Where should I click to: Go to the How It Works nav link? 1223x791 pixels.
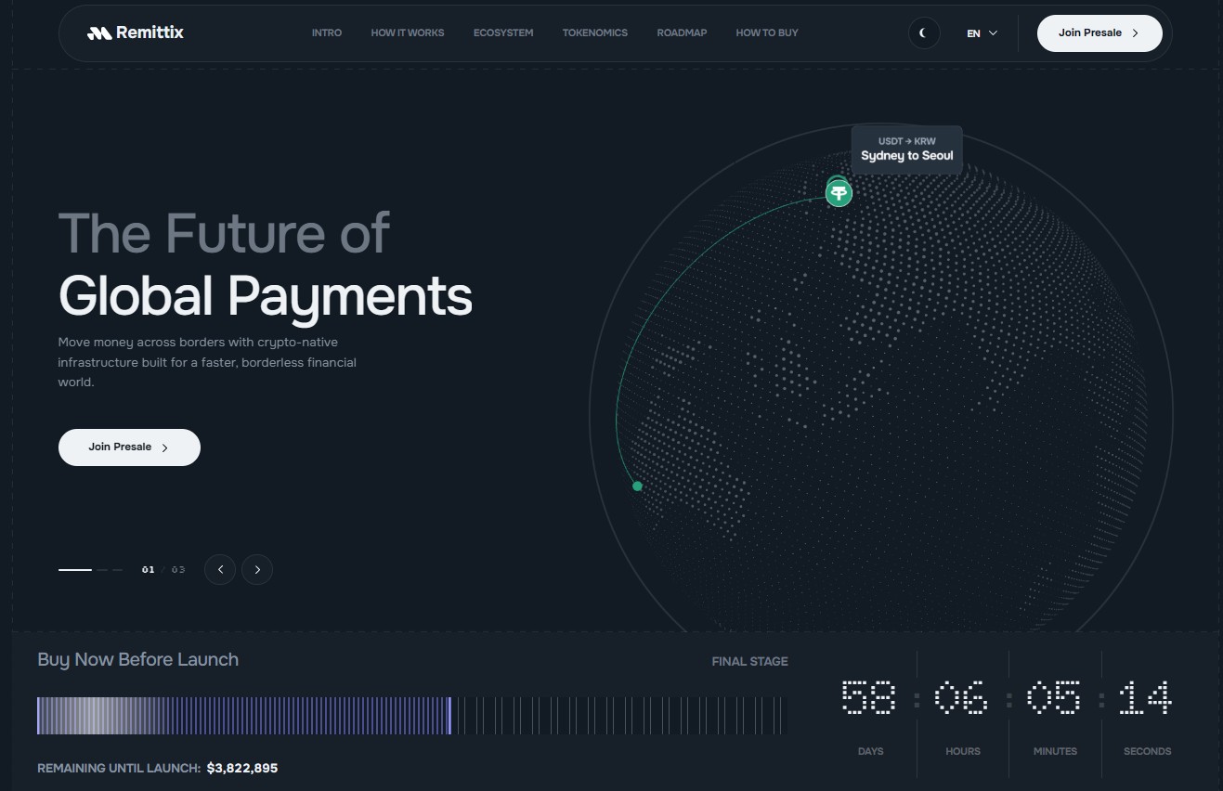click(408, 32)
